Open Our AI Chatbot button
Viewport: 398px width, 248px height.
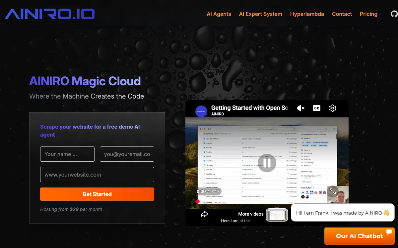pyautogui.click(x=360, y=236)
